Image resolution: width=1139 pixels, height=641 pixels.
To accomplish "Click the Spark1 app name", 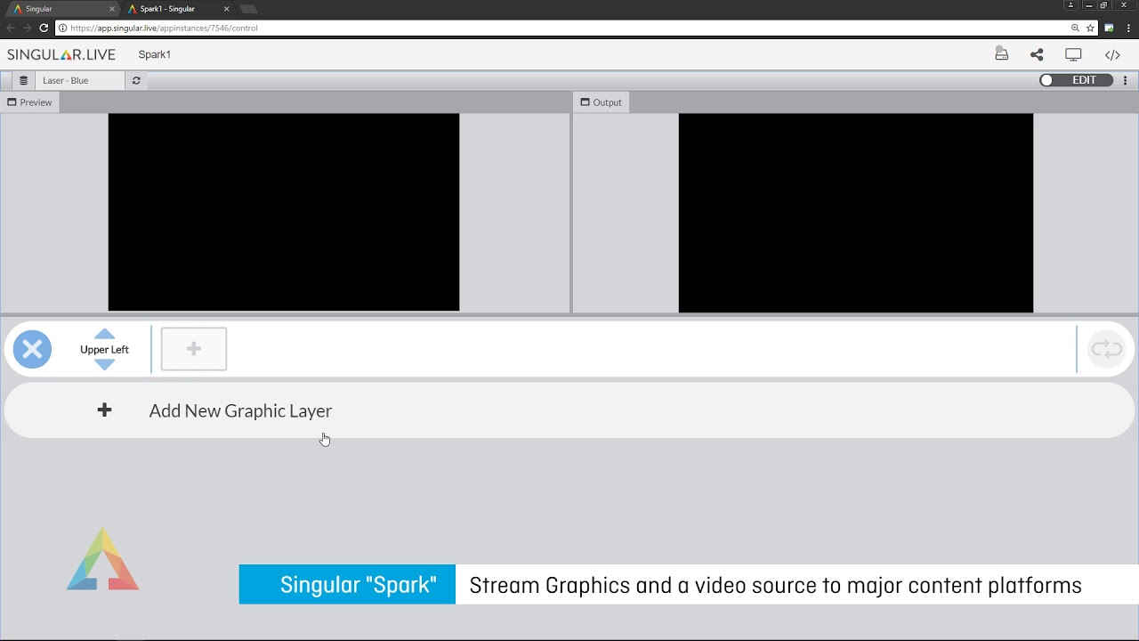I will tap(155, 54).
